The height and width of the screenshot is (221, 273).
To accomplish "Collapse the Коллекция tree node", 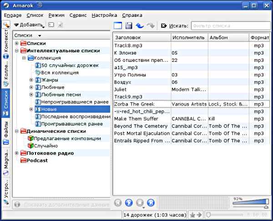I will 24,58.
